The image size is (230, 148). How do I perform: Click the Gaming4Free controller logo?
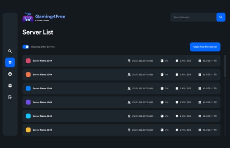(x=28, y=17)
